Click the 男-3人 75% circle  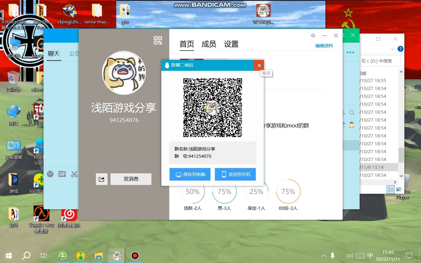[x=225, y=192]
